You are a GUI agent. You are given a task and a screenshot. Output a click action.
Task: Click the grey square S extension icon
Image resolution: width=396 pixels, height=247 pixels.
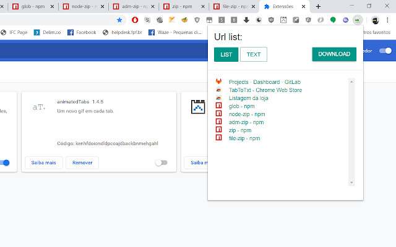pyautogui.click(x=222, y=20)
